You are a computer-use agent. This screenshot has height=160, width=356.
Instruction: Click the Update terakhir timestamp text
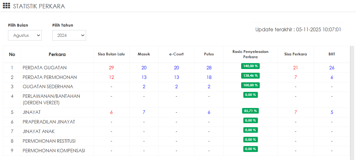298,30
